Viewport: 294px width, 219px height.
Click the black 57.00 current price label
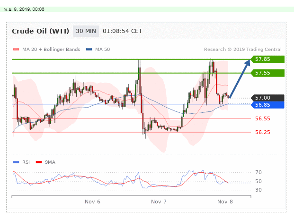click(267, 98)
